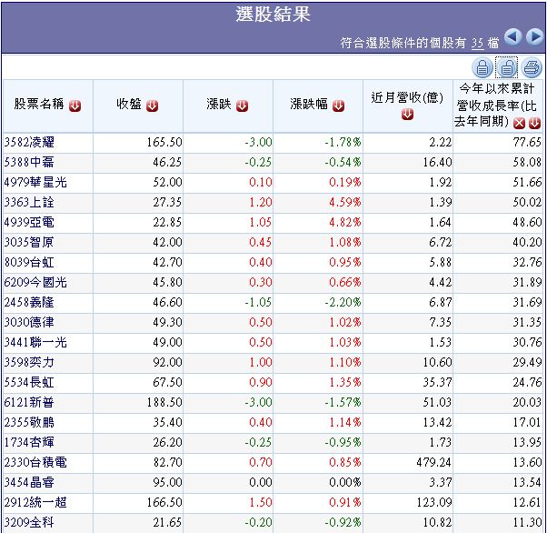The width and height of the screenshot is (547, 533).
Task: Open stock 2912統一超
Action: click(35, 503)
